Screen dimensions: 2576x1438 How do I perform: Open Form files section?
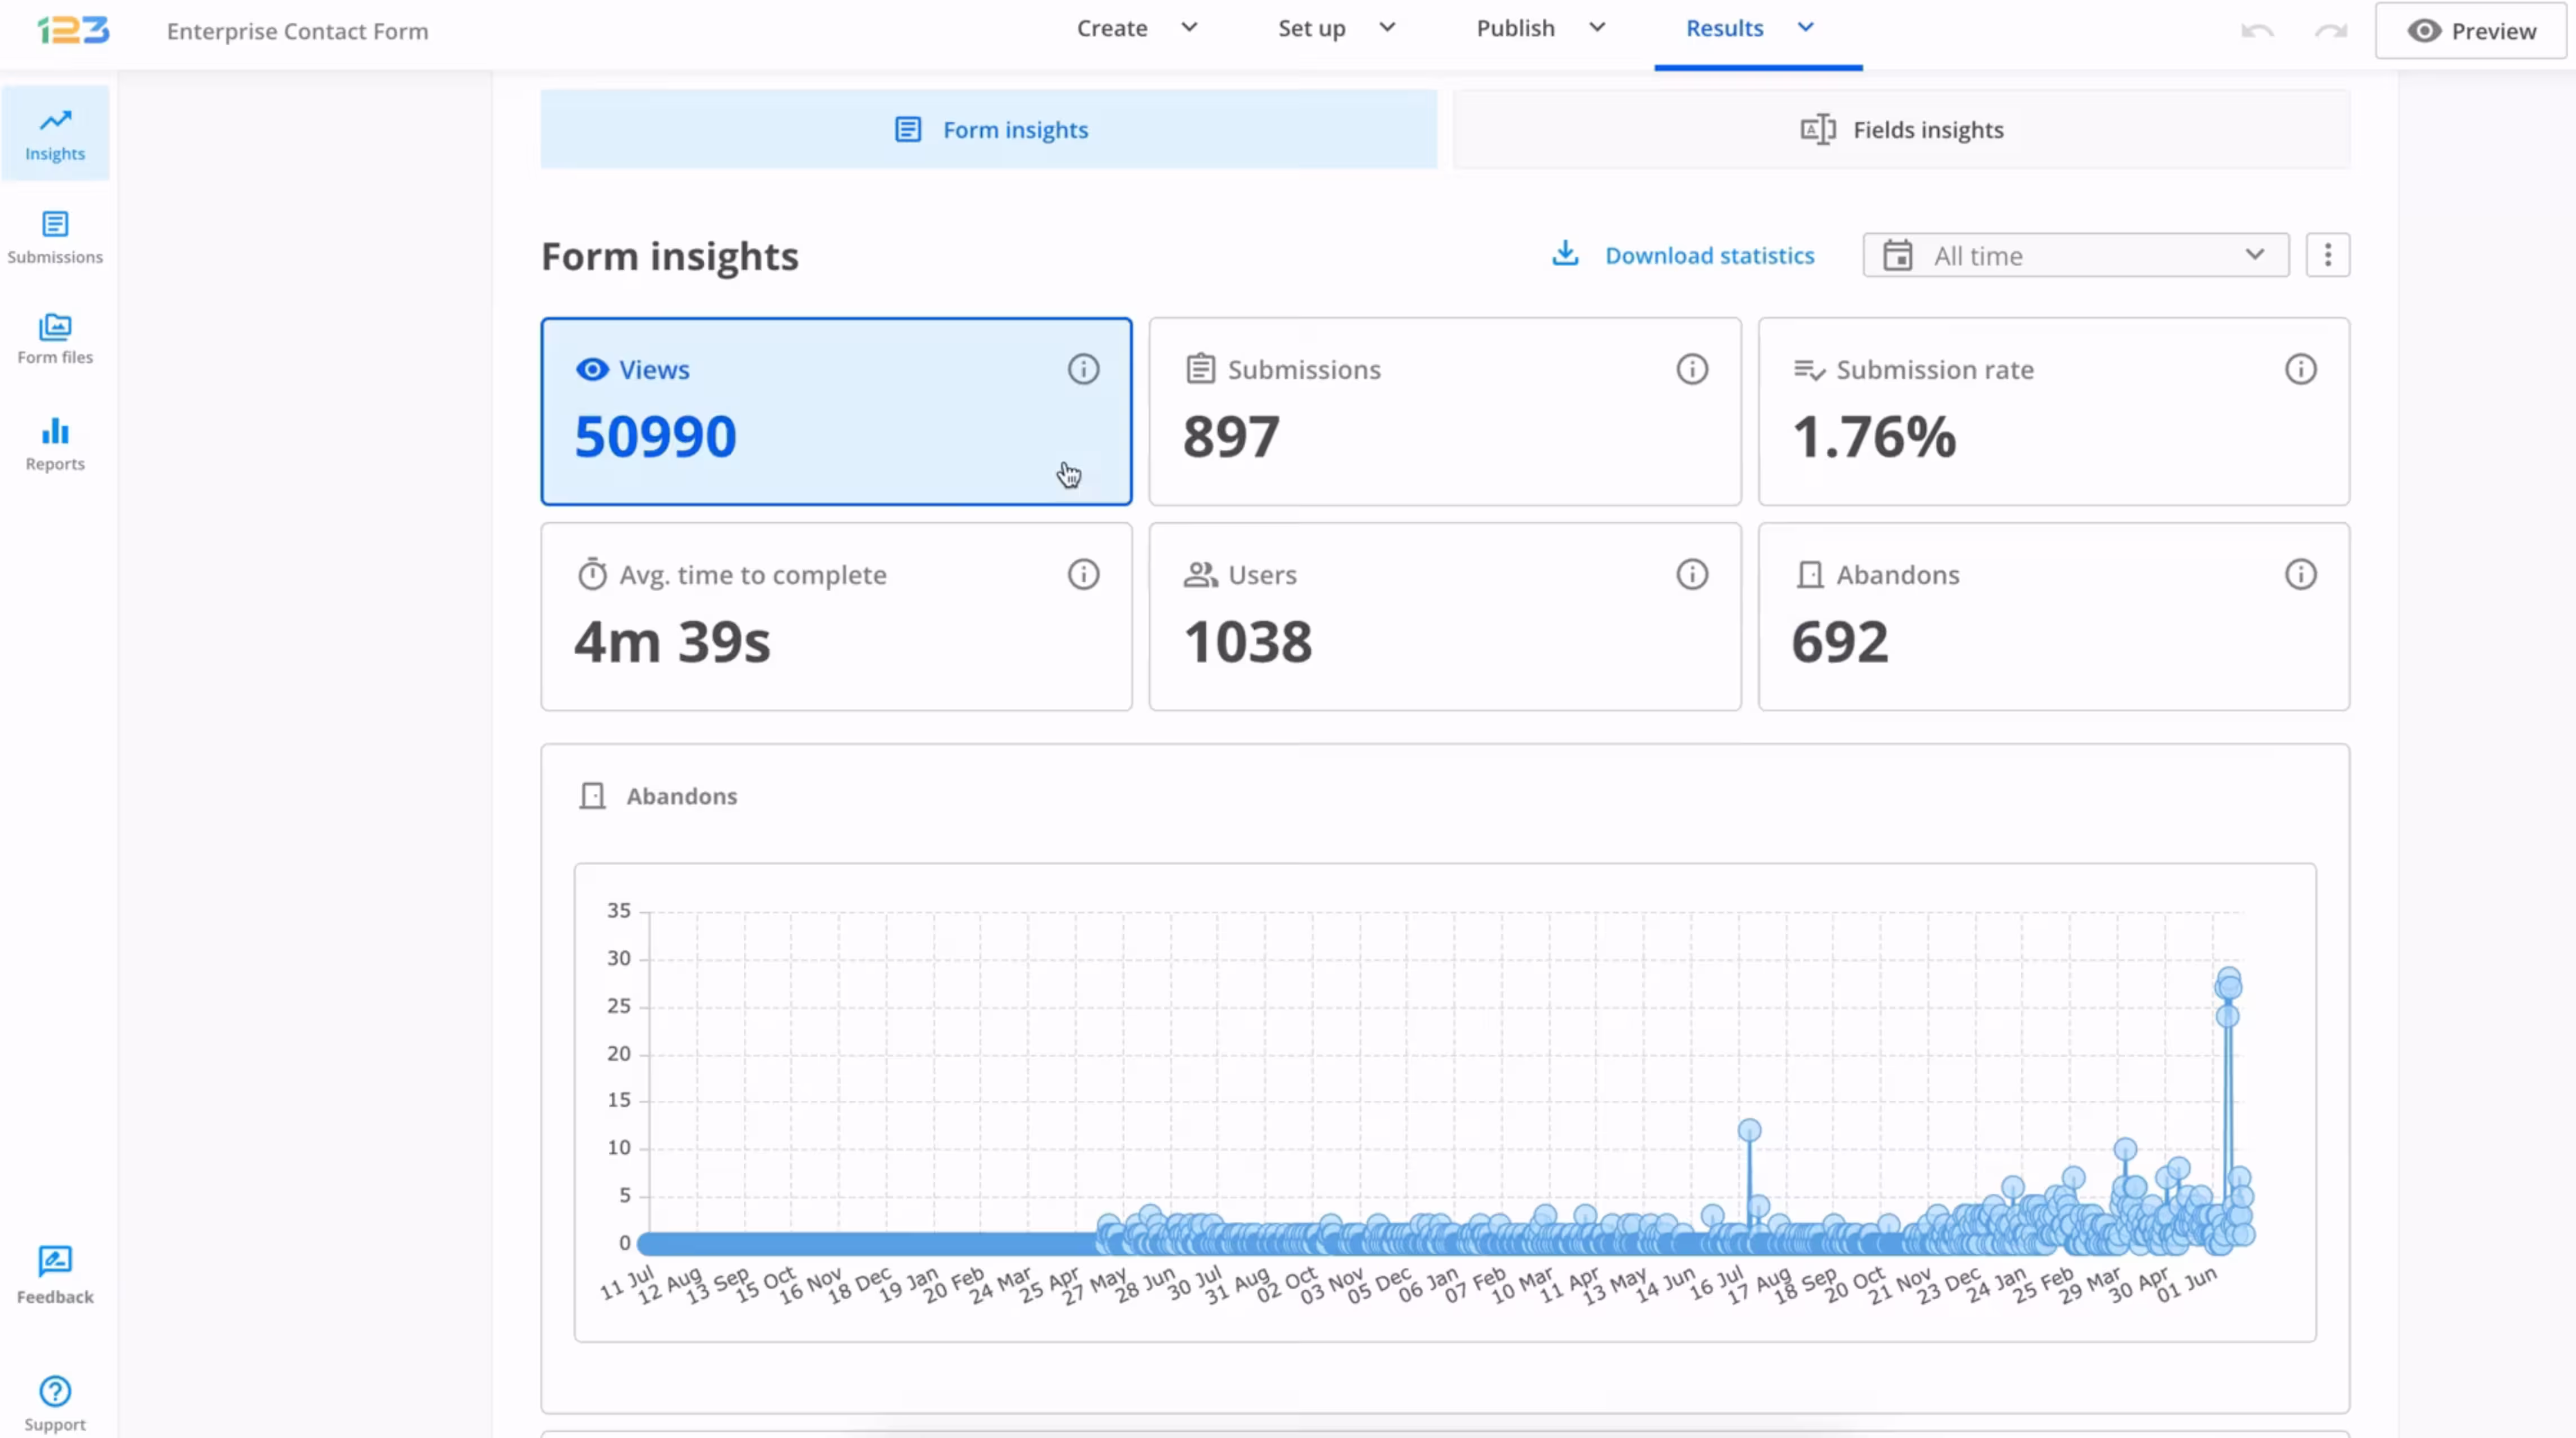tap(55, 339)
